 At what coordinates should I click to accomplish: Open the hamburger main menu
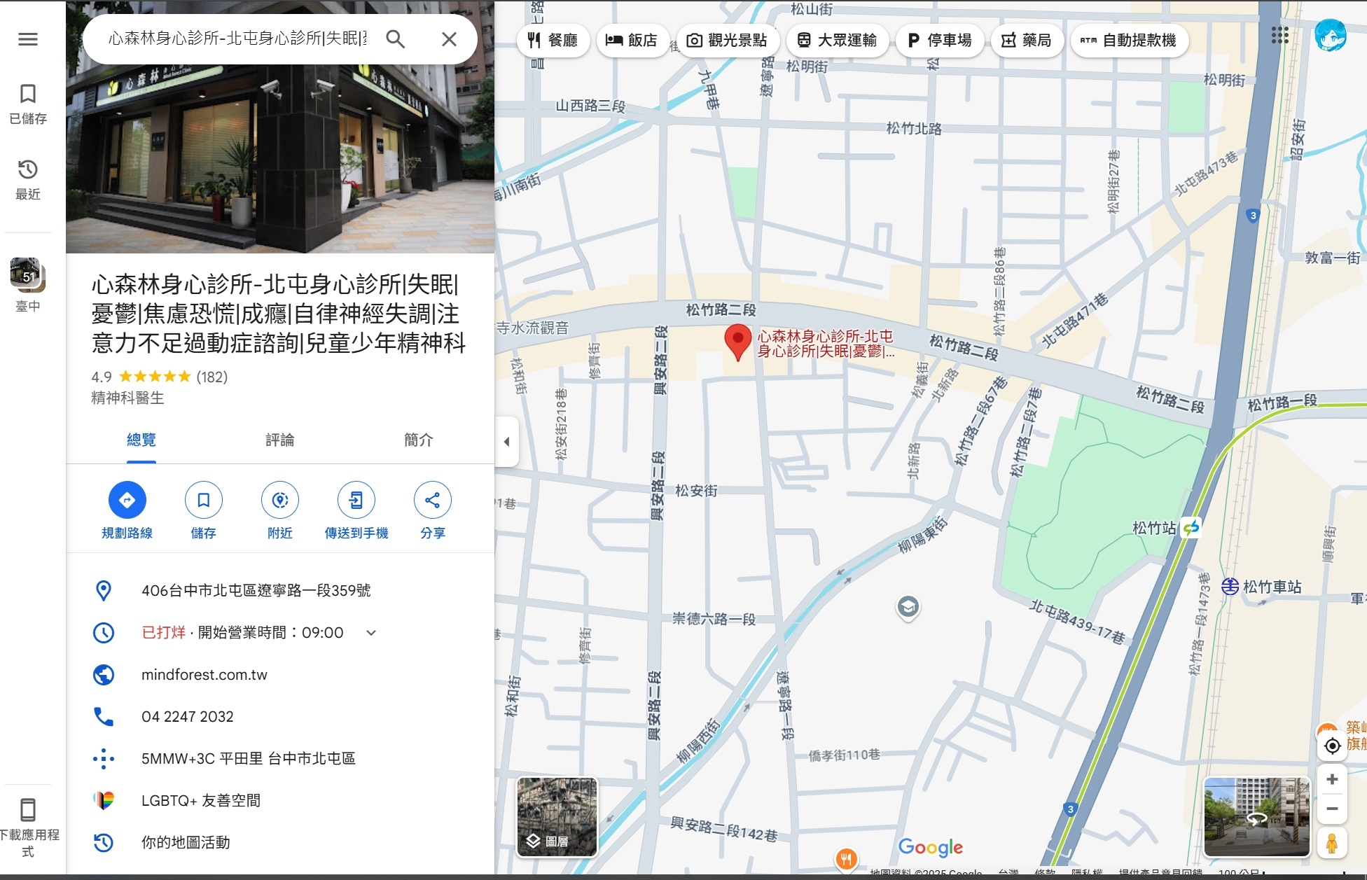pos(28,39)
